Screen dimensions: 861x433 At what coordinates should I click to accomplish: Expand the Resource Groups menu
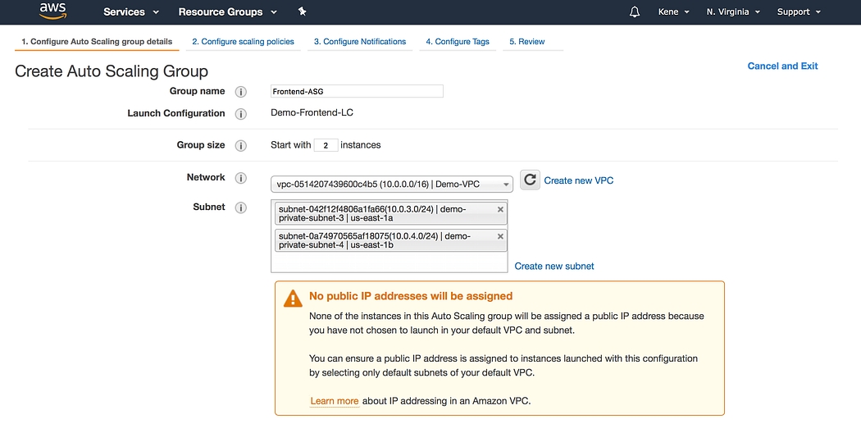(x=227, y=12)
